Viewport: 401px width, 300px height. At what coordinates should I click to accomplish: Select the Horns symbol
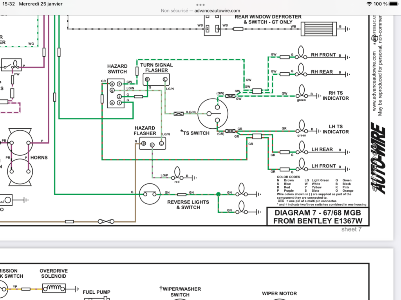pos(20,157)
